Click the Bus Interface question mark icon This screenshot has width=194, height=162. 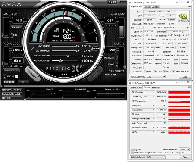click(189, 35)
